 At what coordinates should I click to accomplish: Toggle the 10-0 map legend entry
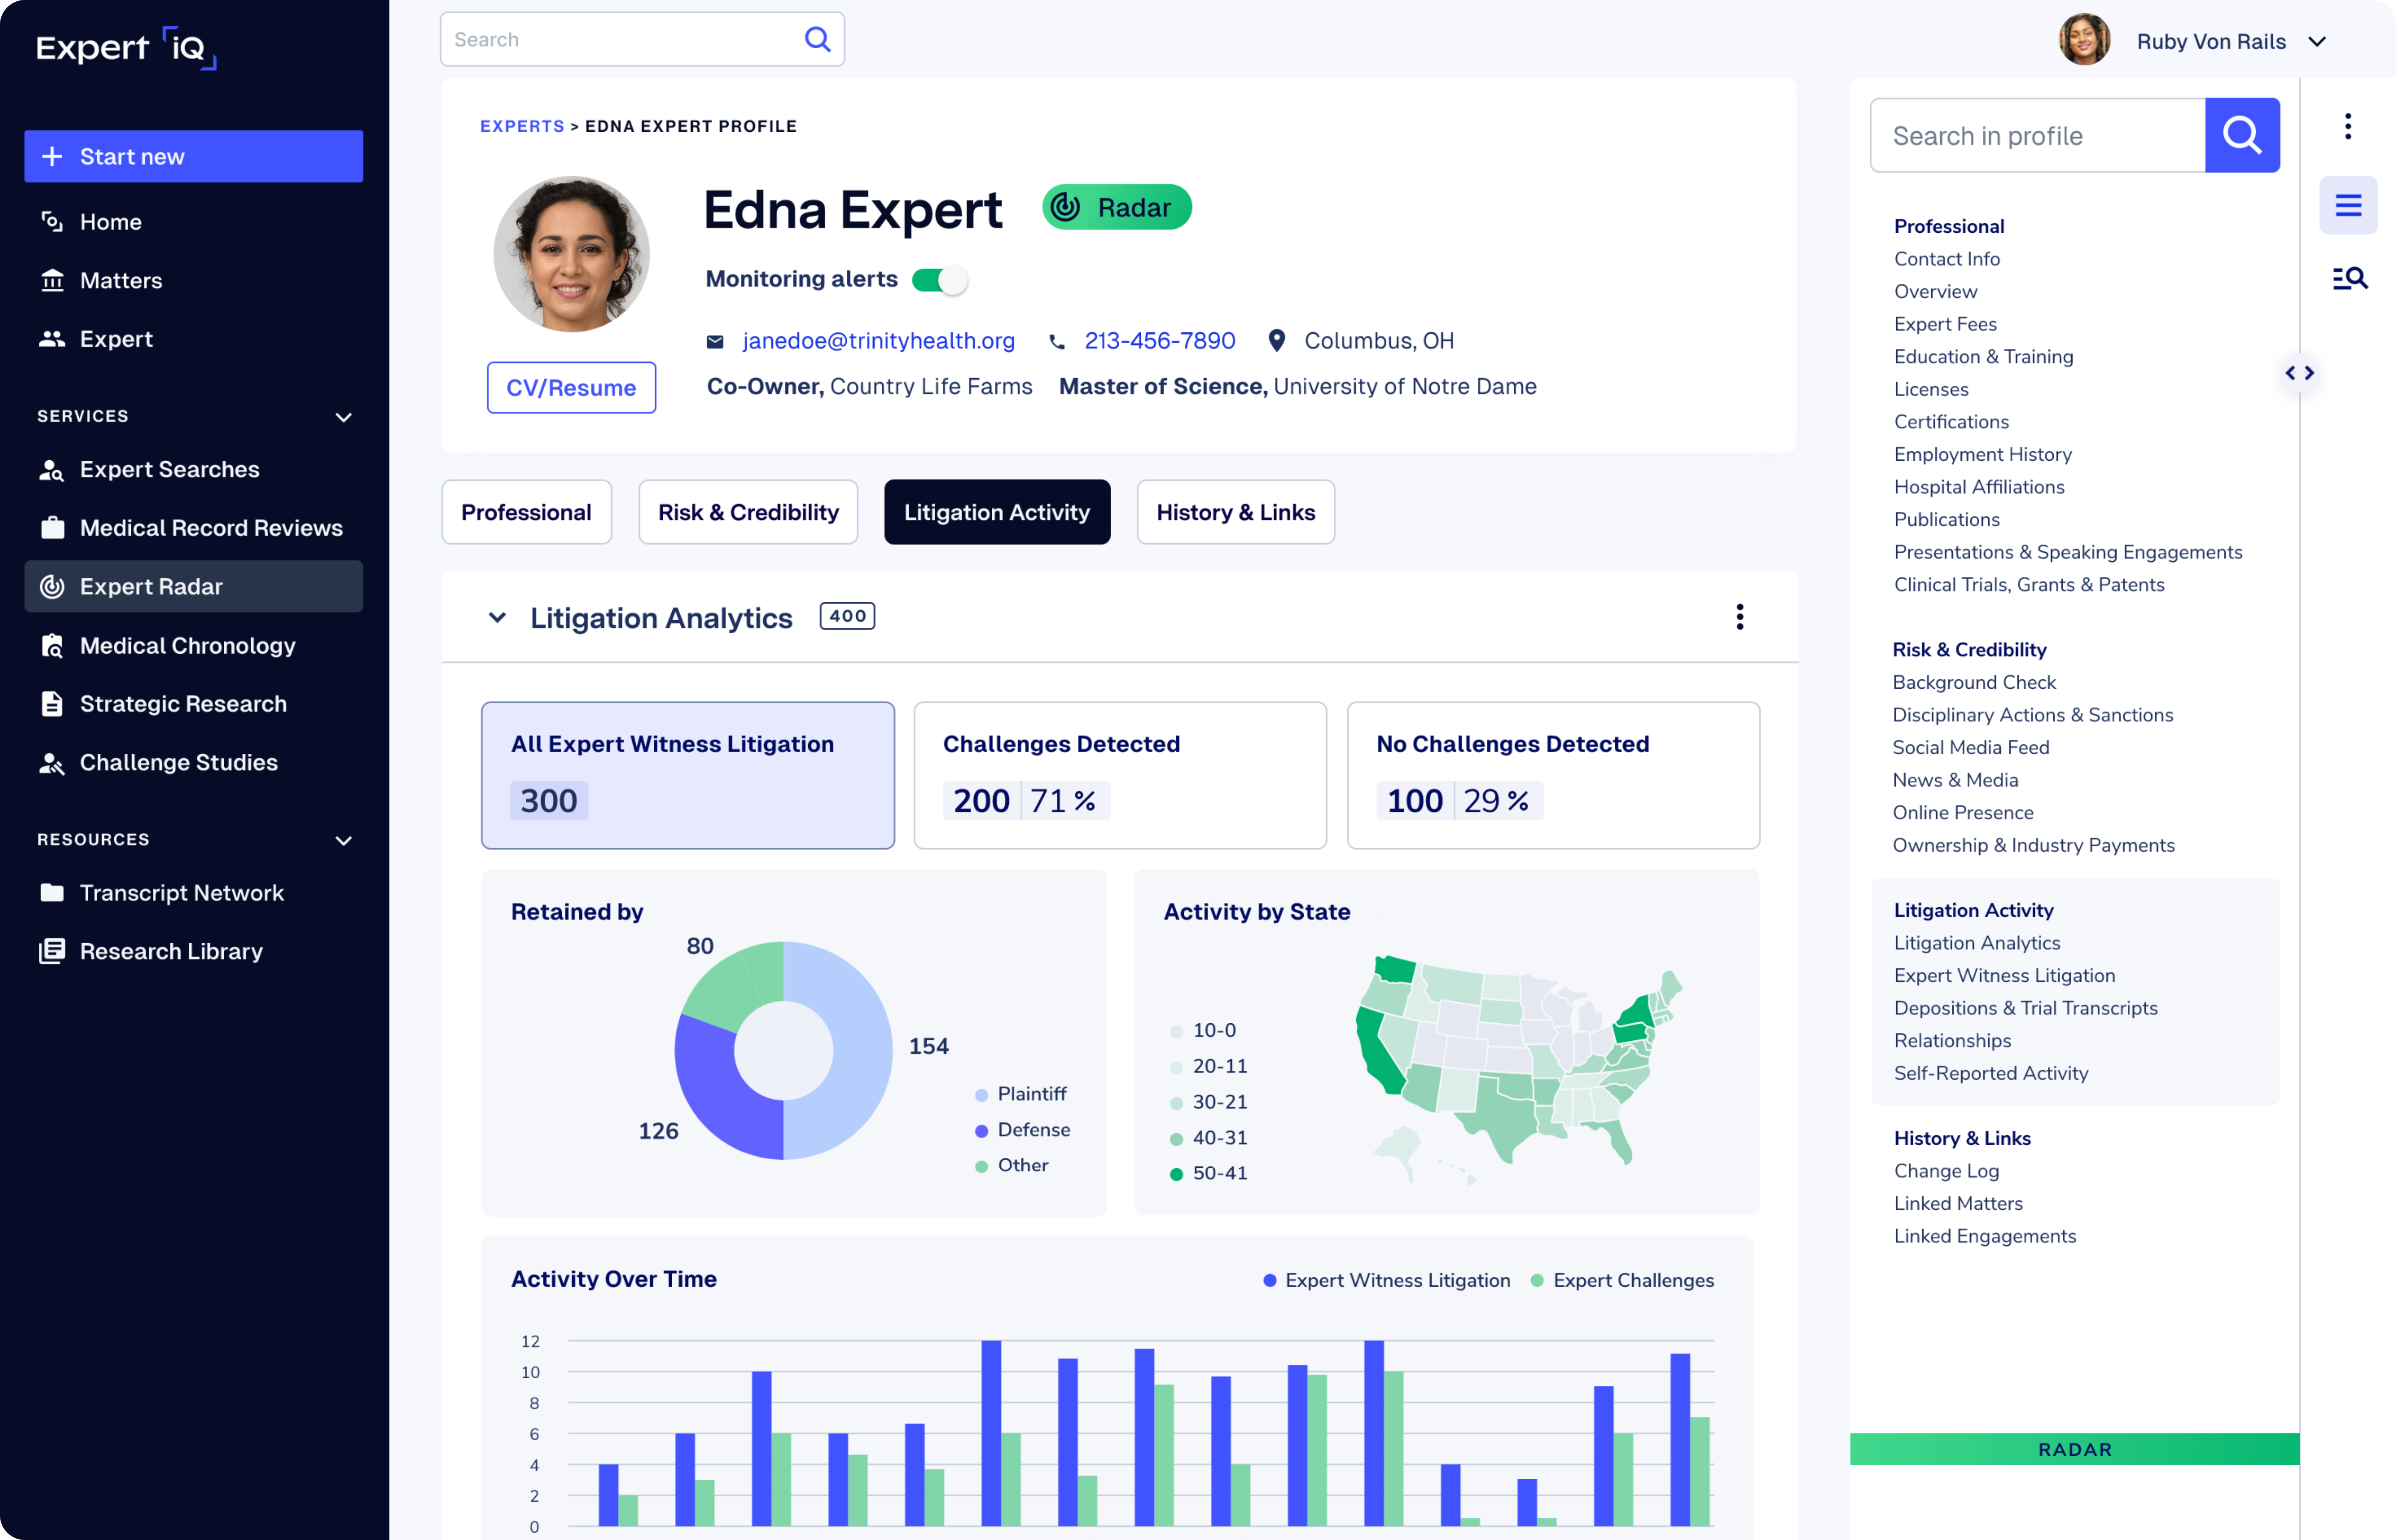[1203, 1030]
